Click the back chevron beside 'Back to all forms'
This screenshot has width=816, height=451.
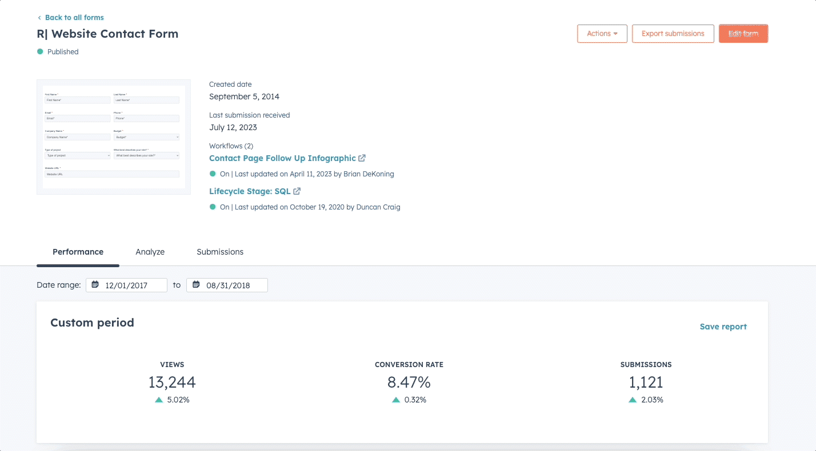38,17
